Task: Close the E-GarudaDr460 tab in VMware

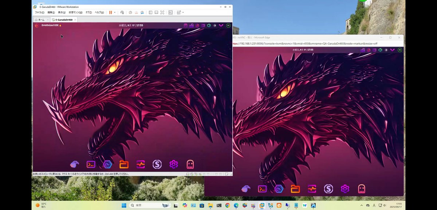Action: (x=75, y=20)
